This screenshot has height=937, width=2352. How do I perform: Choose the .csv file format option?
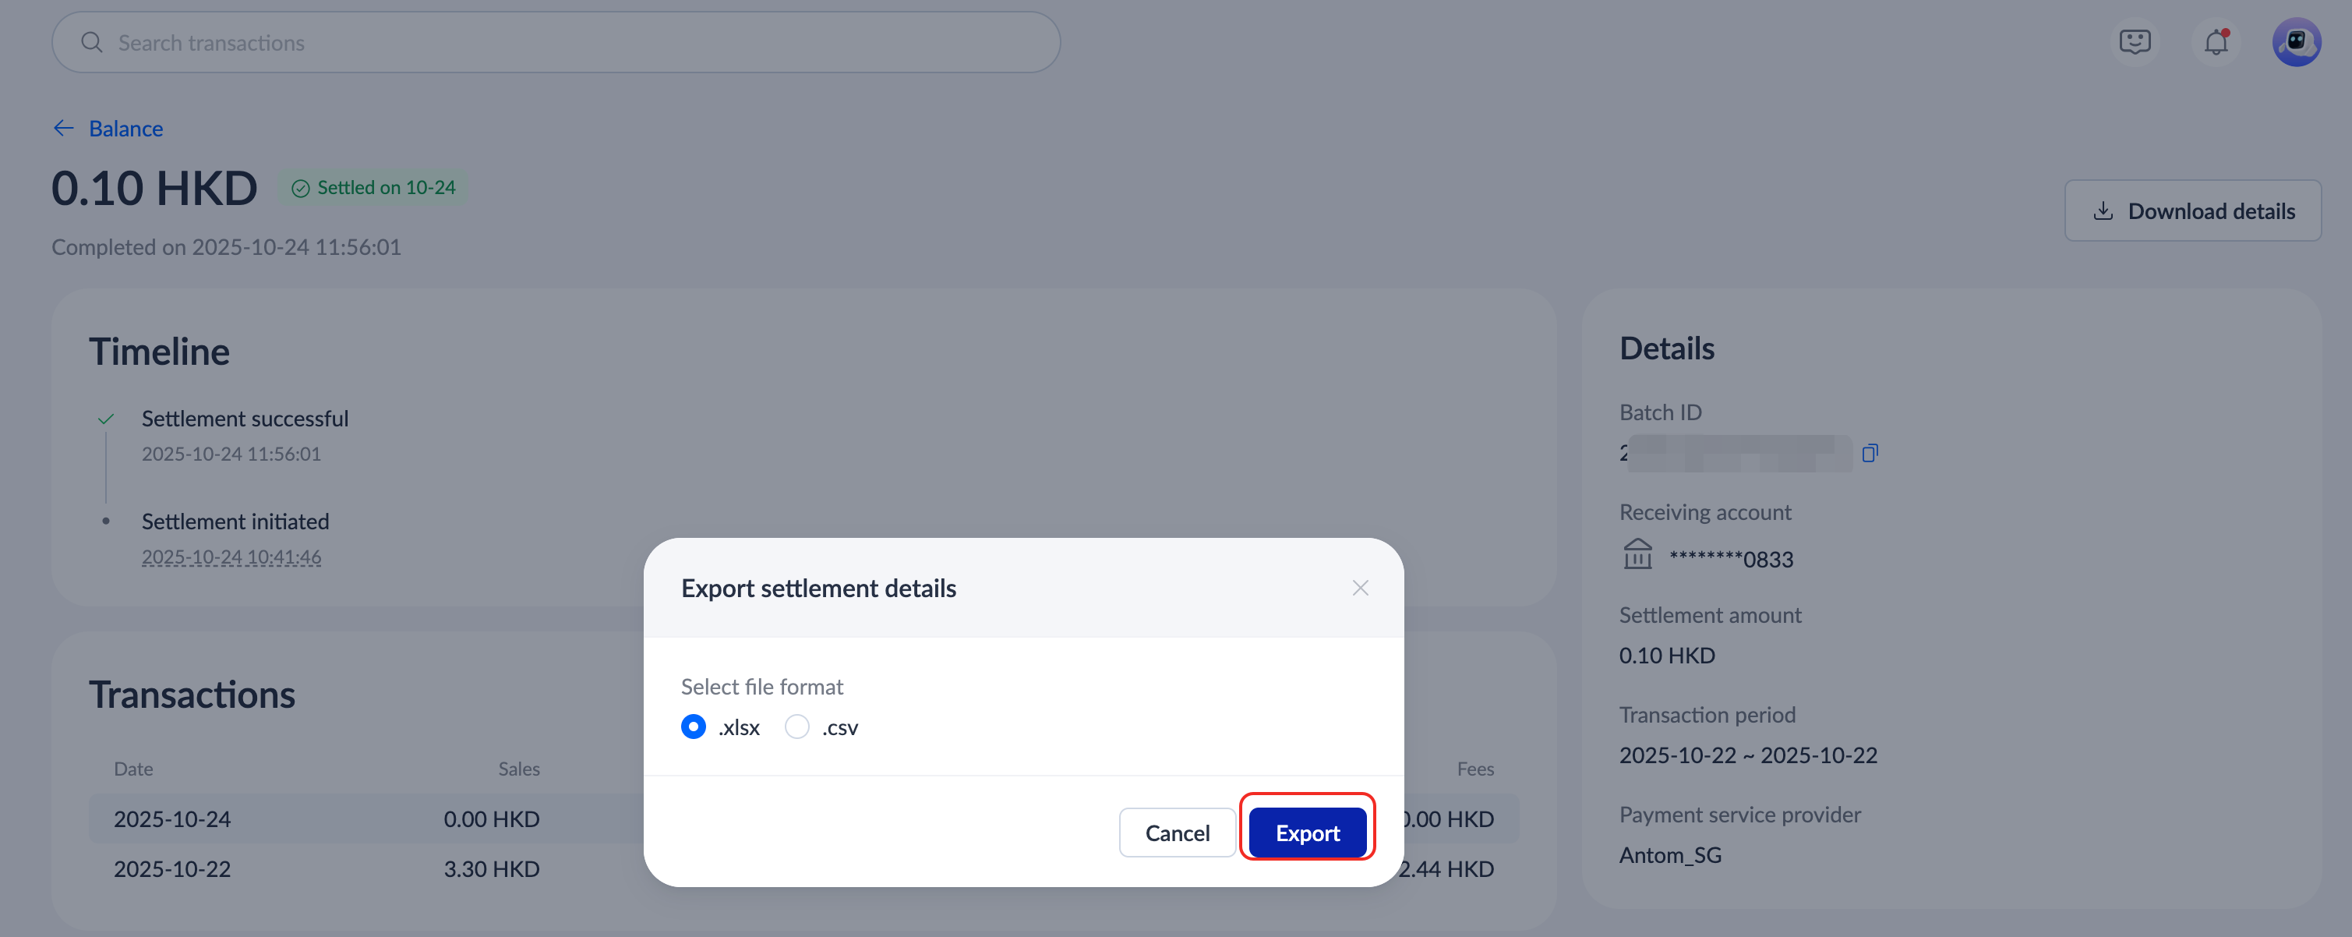[x=797, y=727]
